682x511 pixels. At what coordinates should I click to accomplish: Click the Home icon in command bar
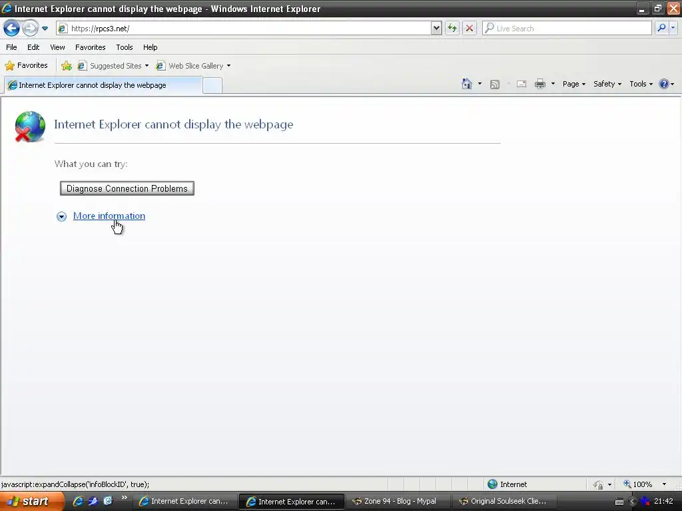(x=467, y=84)
